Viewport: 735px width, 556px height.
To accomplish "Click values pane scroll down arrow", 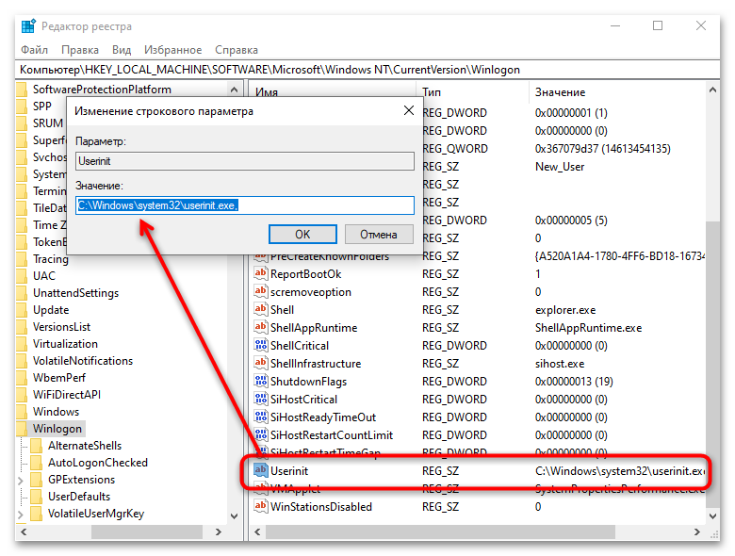I will [712, 515].
